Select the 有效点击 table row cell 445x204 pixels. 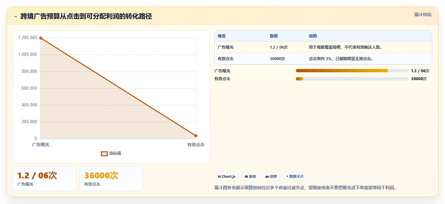coord(226,59)
